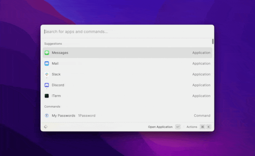The width and height of the screenshot is (255, 156).
Task: Click the iTerm app icon
Action: coord(47,96)
